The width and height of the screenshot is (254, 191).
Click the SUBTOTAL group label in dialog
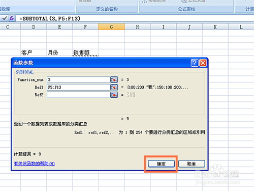(x=25, y=72)
